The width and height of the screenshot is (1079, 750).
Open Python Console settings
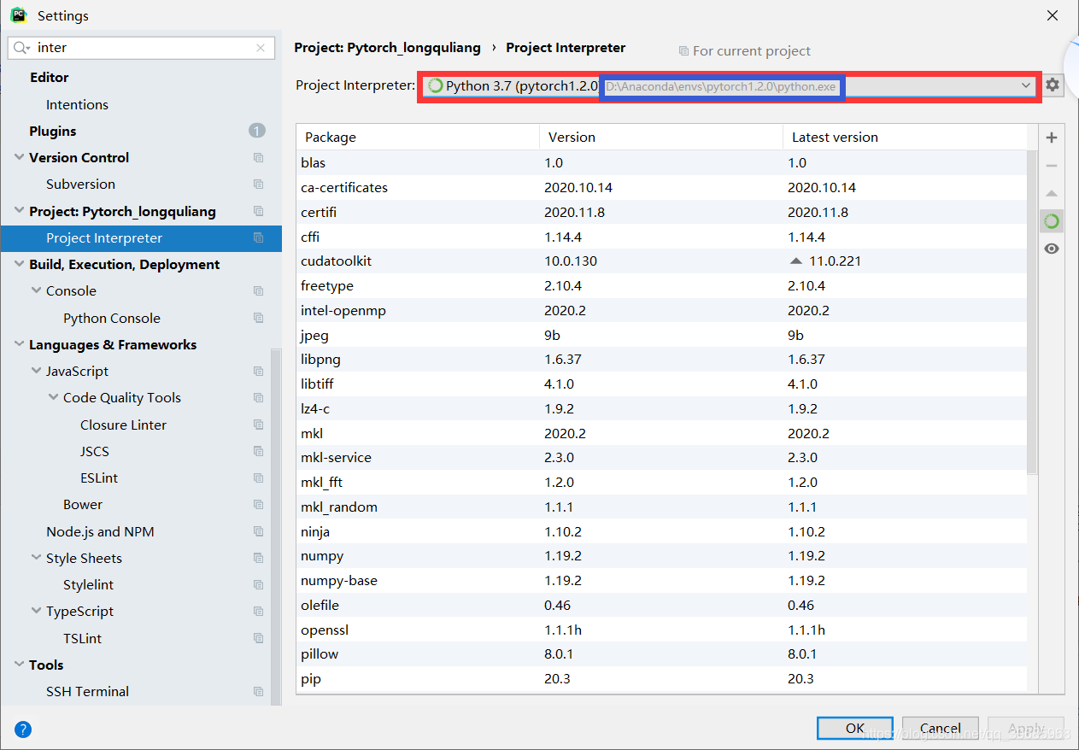point(112,318)
